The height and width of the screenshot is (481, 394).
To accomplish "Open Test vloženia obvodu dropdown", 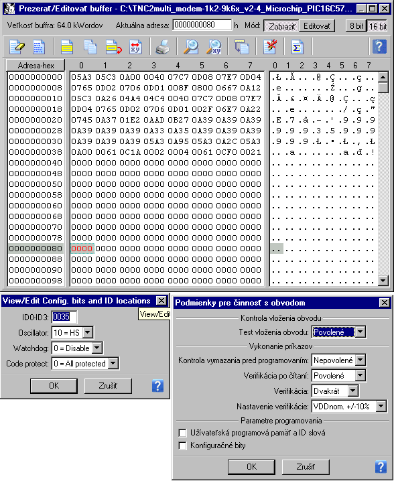I will (x=360, y=332).
